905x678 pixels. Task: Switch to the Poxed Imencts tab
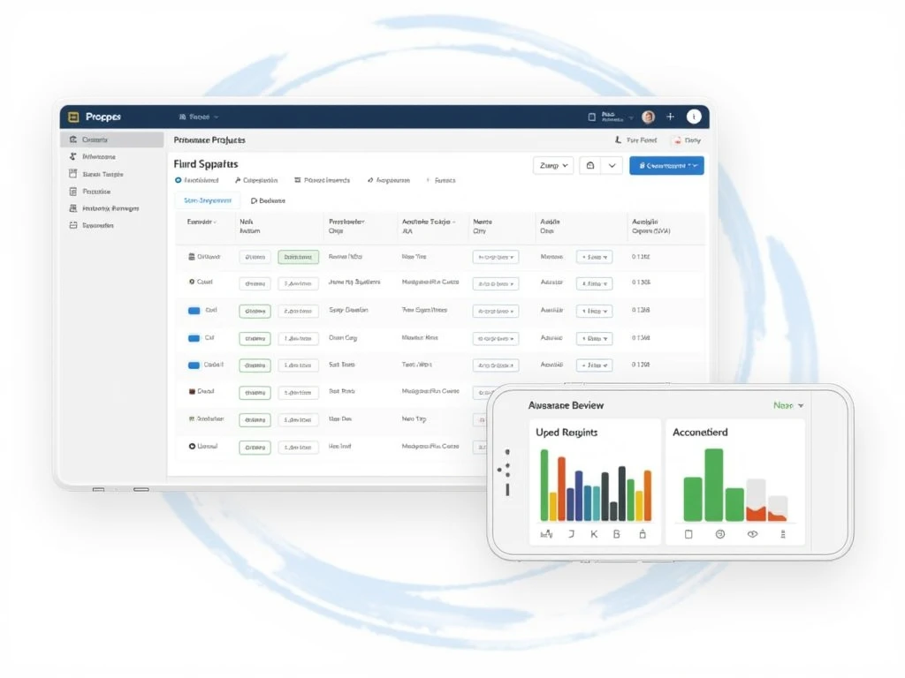pyautogui.click(x=322, y=180)
